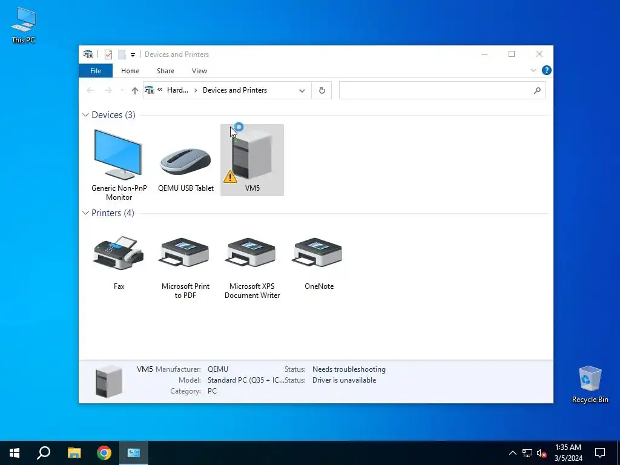The image size is (620, 465).
Task: Click the Devices and Printers breadcrumb
Action: [235, 90]
